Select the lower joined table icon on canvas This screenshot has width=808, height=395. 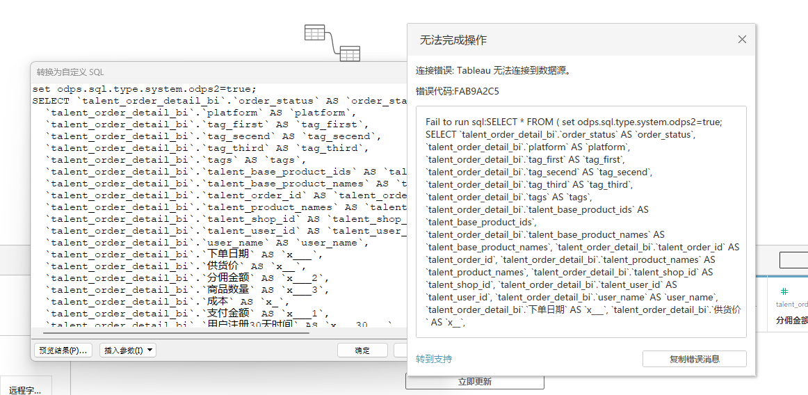click(x=350, y=54)
